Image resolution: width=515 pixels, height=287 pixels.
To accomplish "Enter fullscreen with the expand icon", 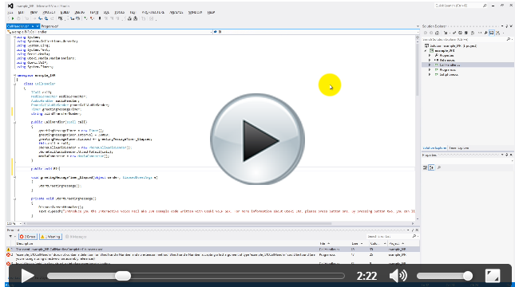I will 493,276.
